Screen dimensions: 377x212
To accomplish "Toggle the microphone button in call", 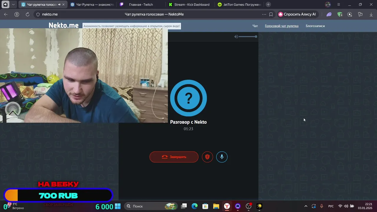I will point(222,157).
